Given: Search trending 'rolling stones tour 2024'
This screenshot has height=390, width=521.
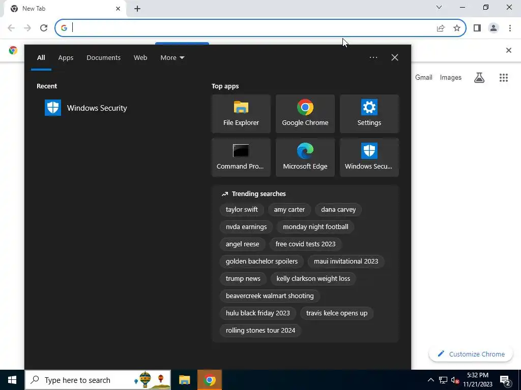Looking at the screenshot, I should (260, 330).
